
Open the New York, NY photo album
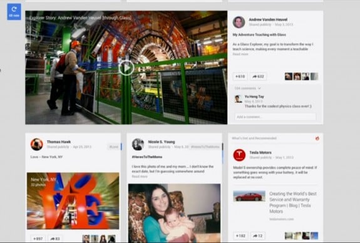coord(73,201)
